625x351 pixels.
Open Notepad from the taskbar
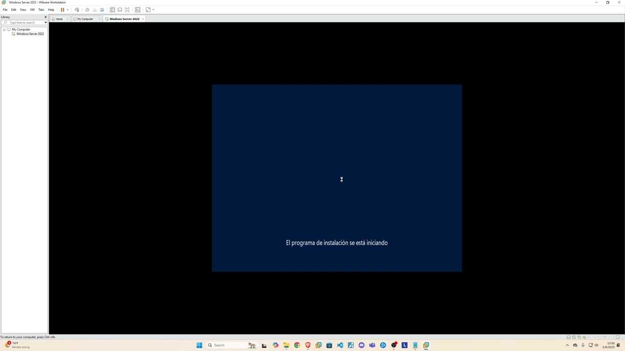coord(415,345)
